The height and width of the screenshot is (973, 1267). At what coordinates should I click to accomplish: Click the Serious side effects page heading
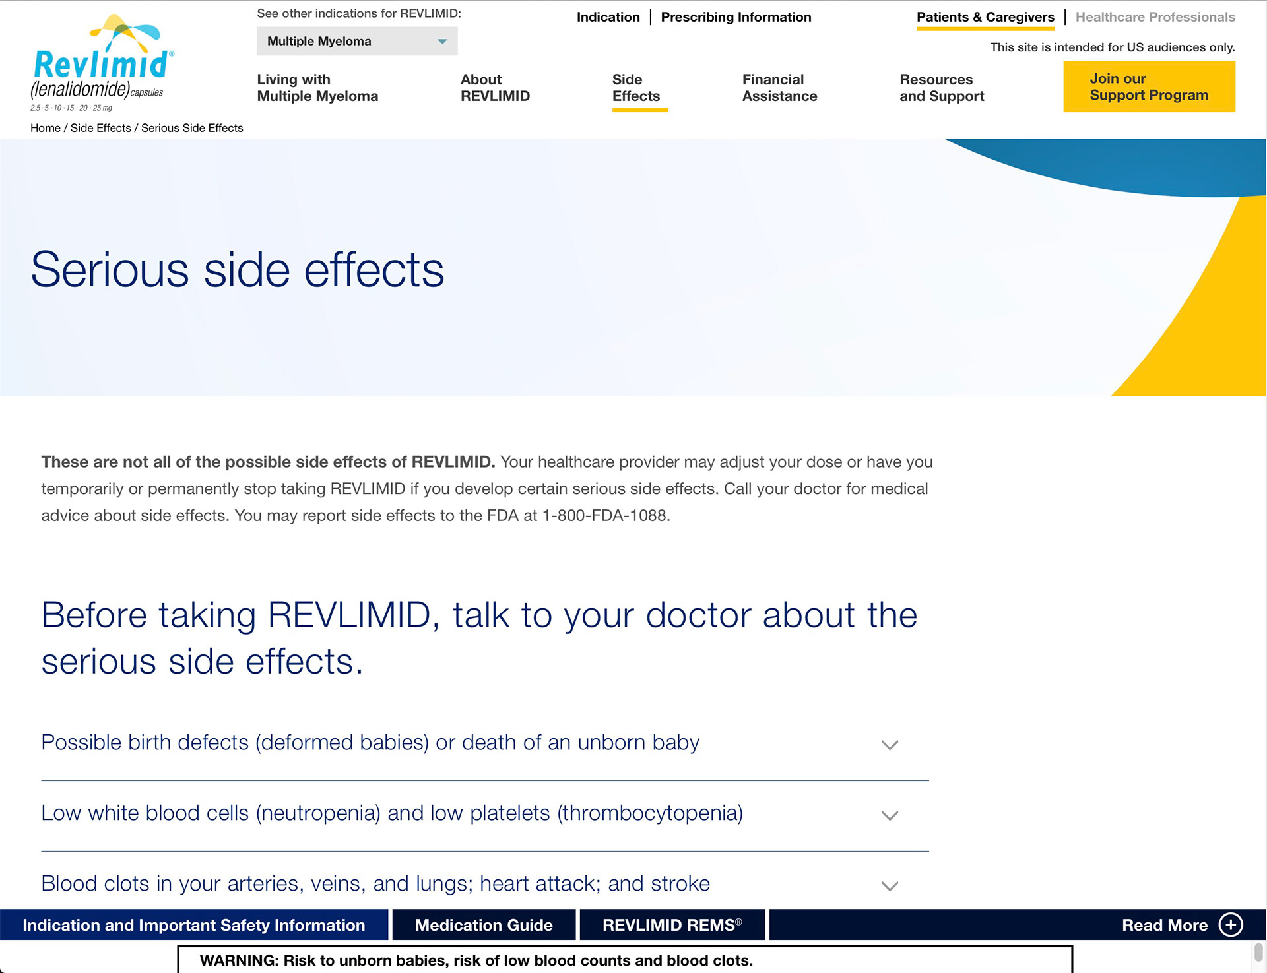[238, 270]
